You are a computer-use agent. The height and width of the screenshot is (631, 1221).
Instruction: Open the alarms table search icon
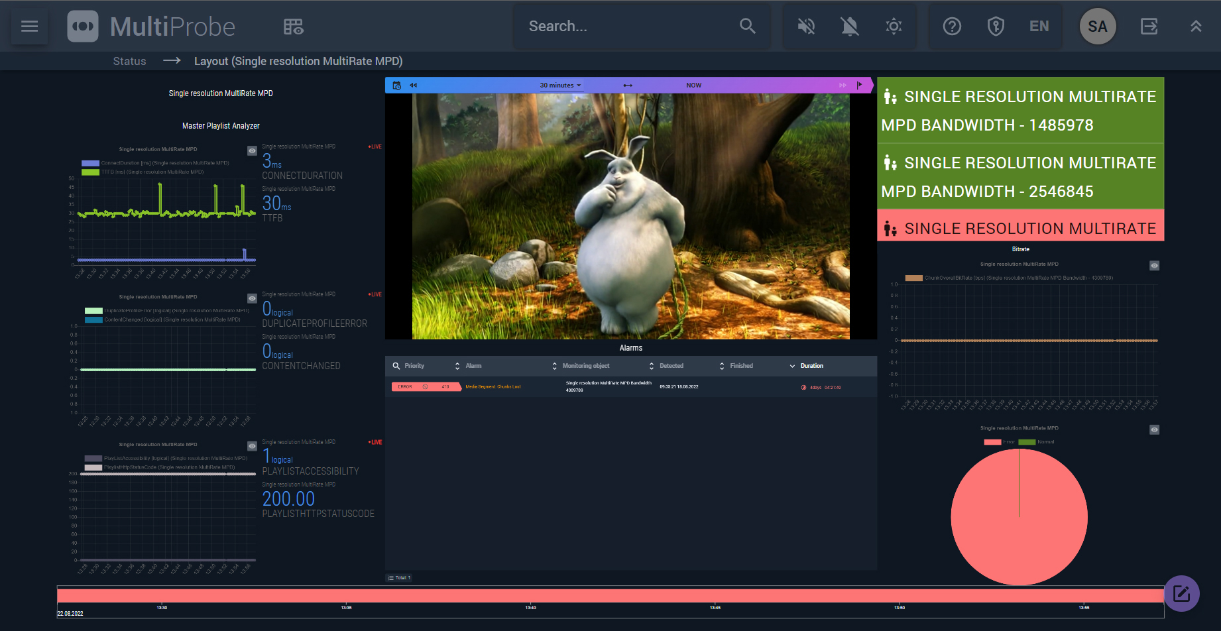point(396,366)
